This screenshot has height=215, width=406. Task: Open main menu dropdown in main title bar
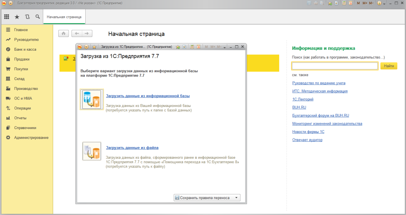point(11,3)
